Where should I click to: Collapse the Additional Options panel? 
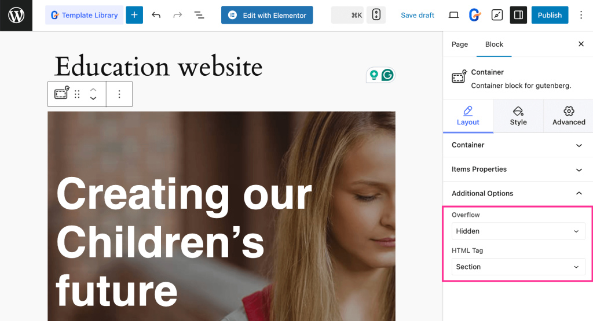click(518, 193)
